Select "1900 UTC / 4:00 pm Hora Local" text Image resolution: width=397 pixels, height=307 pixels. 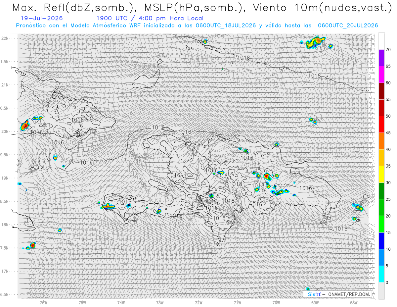[150, 18]
